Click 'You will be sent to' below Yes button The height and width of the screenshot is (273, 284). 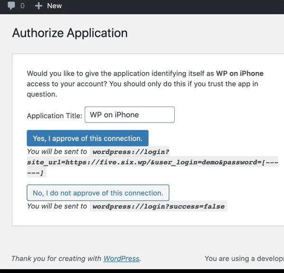point(57,151)
